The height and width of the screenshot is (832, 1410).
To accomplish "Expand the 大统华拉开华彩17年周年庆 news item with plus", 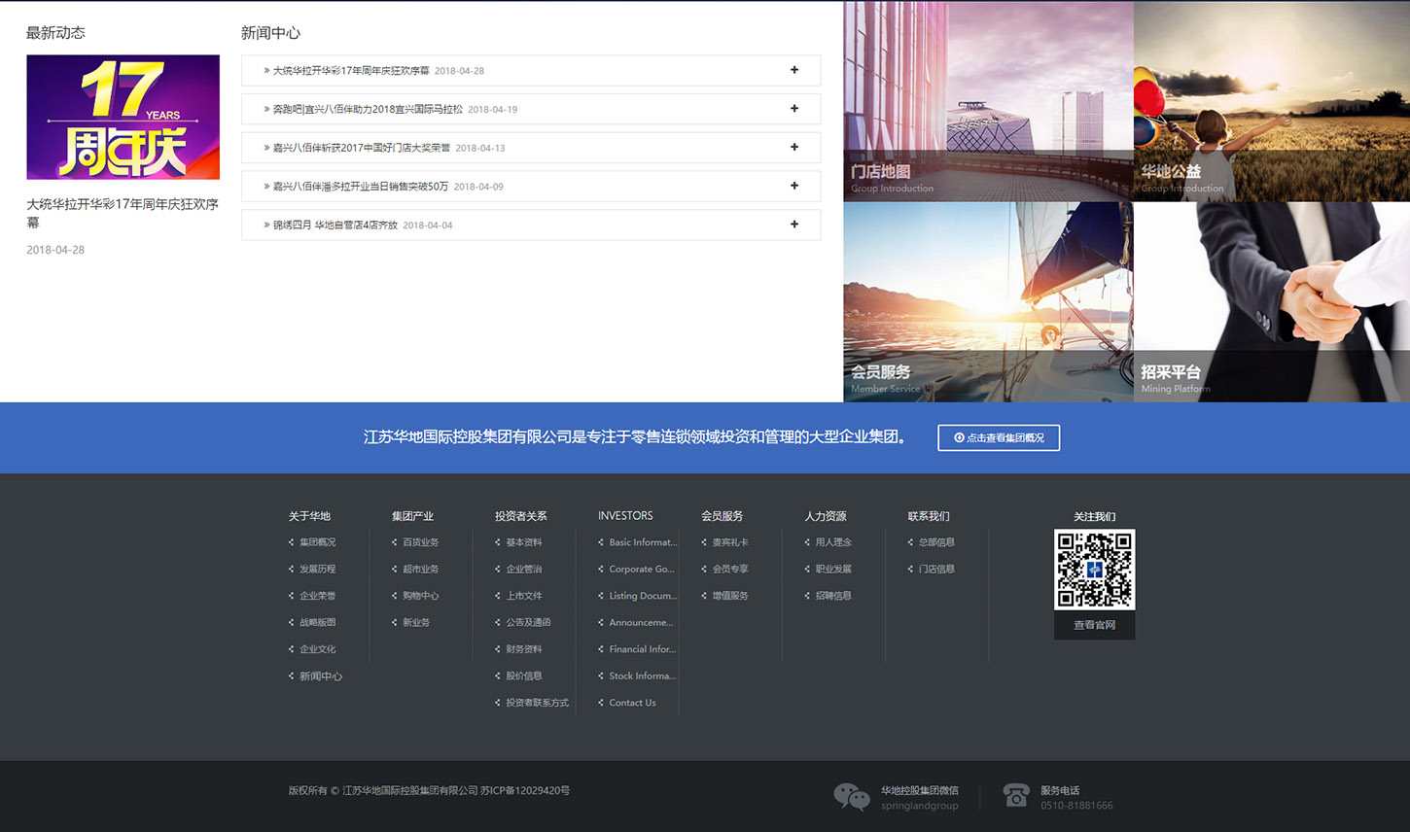I will coord(794,70).
